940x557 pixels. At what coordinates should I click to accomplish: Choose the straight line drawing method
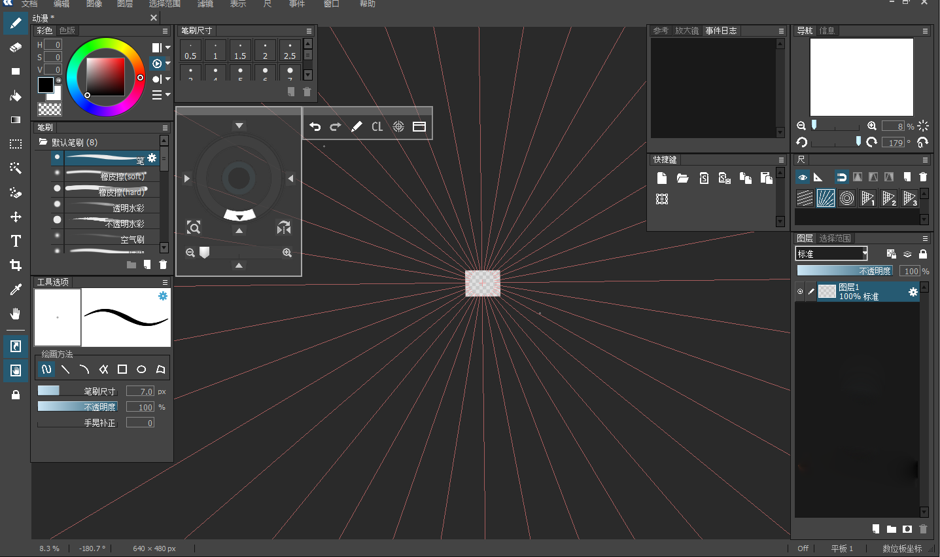pos(65,369)
